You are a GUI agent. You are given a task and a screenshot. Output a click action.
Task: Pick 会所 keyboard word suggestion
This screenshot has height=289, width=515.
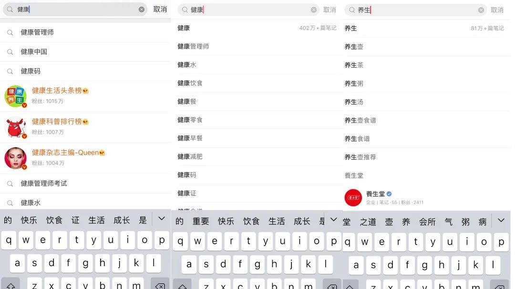pos(427,222)
